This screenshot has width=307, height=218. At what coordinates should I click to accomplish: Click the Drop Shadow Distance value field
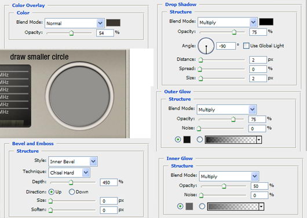pyautogui.click(x=258, y=60)
